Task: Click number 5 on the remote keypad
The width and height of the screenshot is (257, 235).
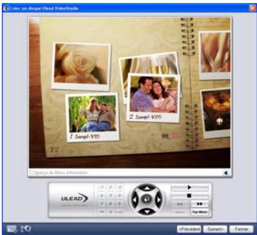Action: pyautogui.click(x=110, y=195)
